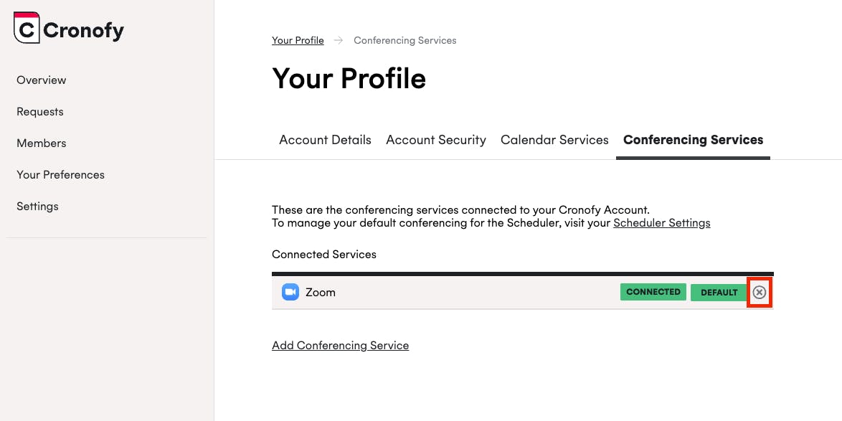Go to Requests in the sidebar
This screenshot has width=842, height=421.
(x=40, y=111)
